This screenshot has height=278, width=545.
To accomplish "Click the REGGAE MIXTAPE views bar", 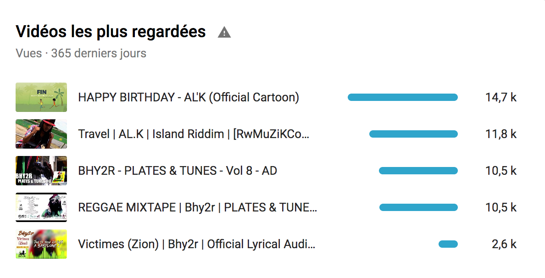I will [418, 207].
